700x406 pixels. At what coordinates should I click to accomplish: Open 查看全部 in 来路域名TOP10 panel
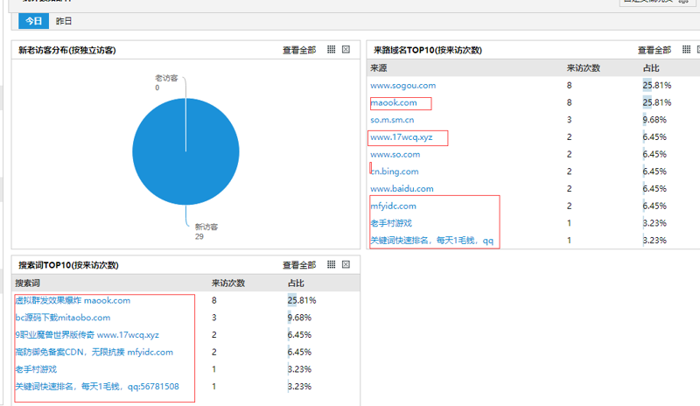654,50
